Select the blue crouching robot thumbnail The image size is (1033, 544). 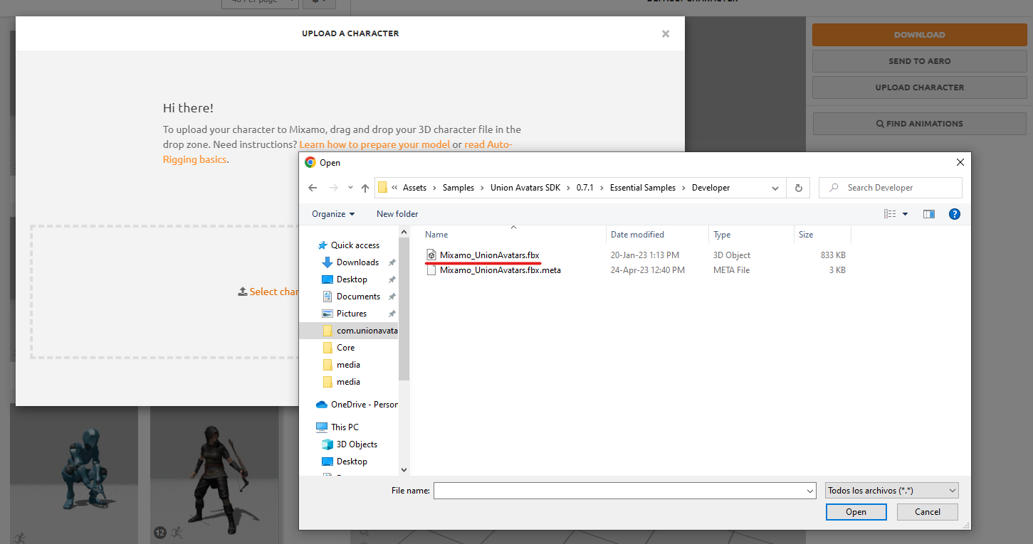74,473
